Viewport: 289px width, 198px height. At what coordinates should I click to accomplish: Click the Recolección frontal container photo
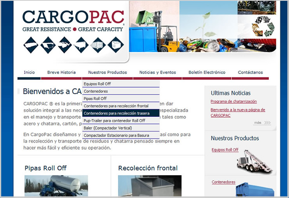(x=149, y=186)
